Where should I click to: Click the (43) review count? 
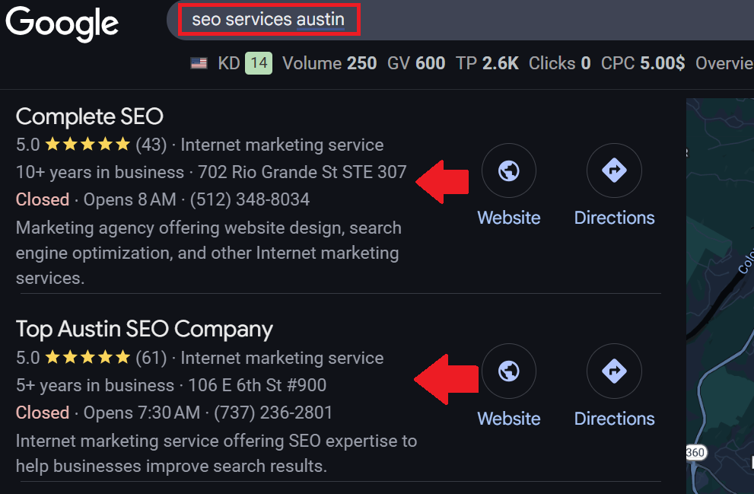151,145
